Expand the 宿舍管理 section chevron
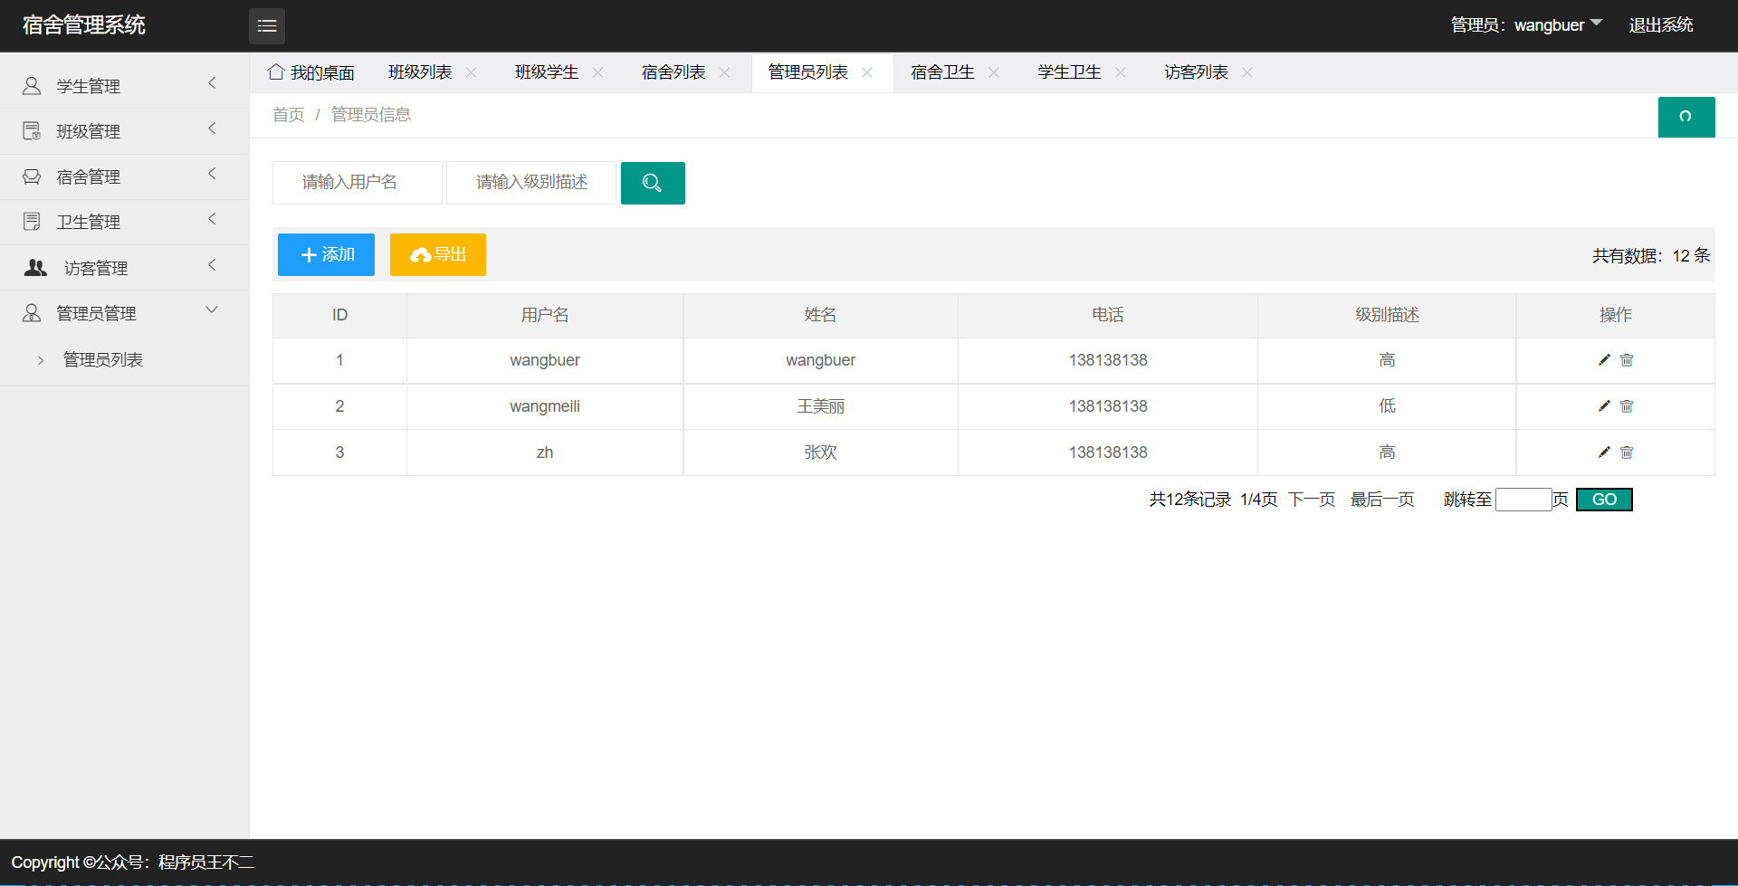The height and width of the screenshot is (886, 1738). pos(212,175)
